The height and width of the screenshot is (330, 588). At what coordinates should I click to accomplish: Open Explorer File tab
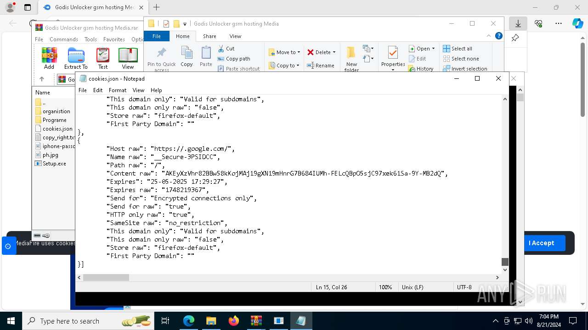coord(157,36)
